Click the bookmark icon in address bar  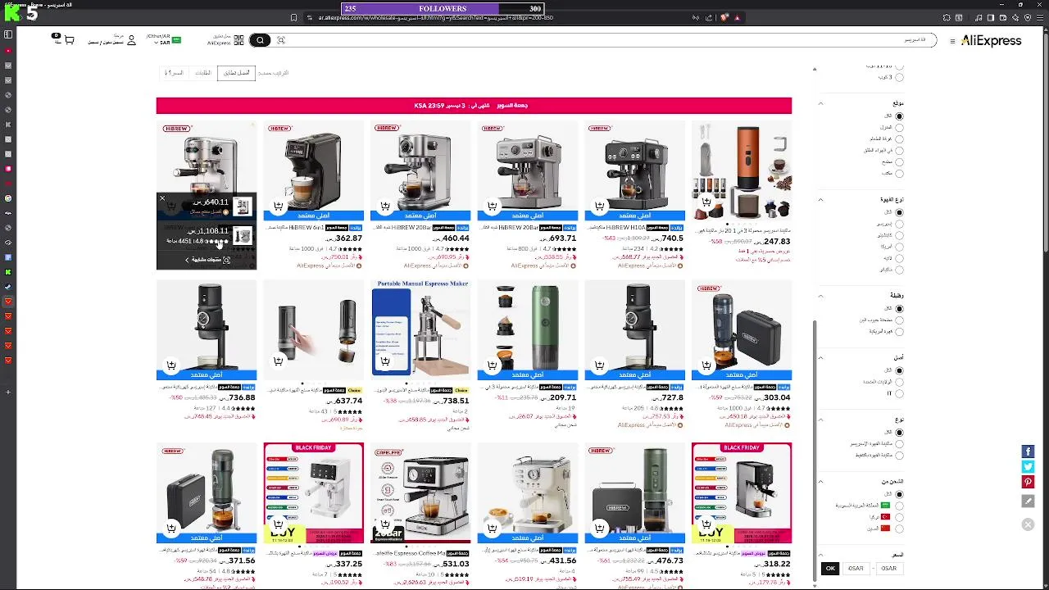(294, 17)
